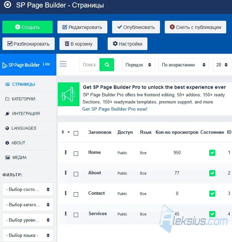The height and width of the screenshot is (242, 232).
Task: Focus the Поиск search field
Action: click(x=89, y=65)
